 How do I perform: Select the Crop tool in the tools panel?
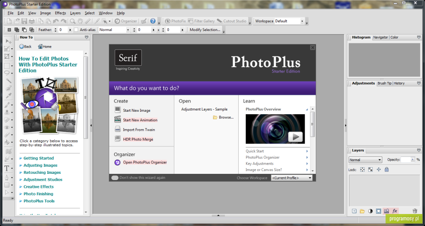click(7, 56)
